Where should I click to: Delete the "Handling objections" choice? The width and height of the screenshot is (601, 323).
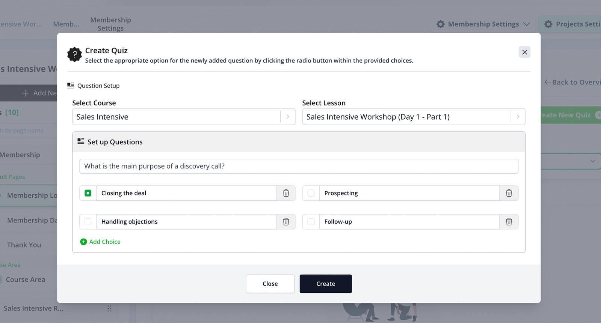(286, 221)
